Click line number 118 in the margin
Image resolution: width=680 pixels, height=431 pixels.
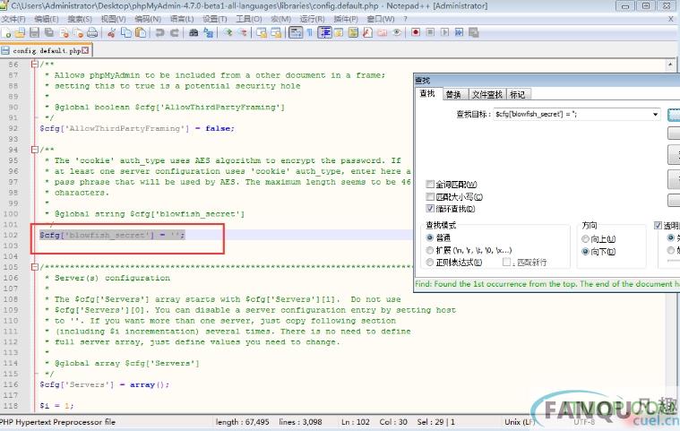[11, 406]
